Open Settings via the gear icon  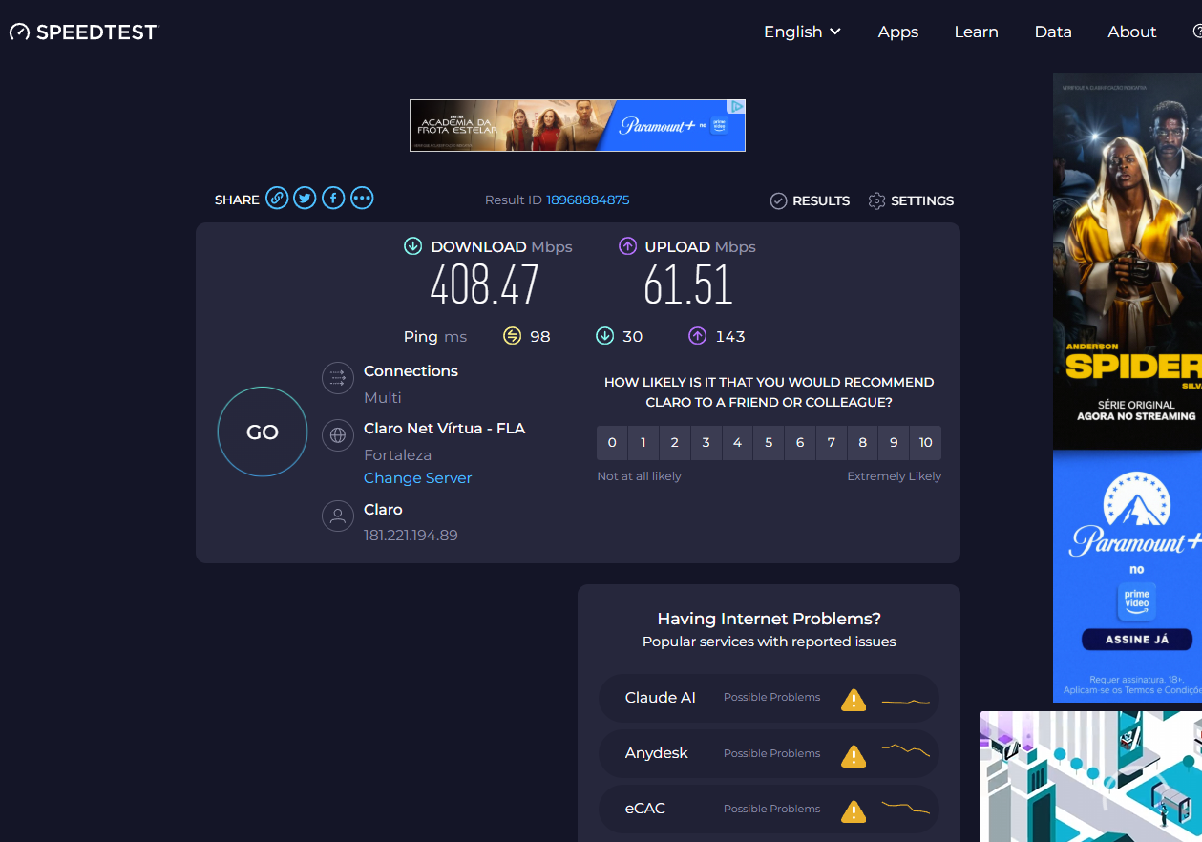pyautogui.click(x=876, y=200)
